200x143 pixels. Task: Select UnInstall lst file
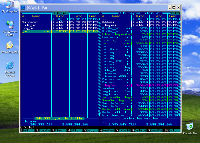pyautogui.click(x=140, y=112)
